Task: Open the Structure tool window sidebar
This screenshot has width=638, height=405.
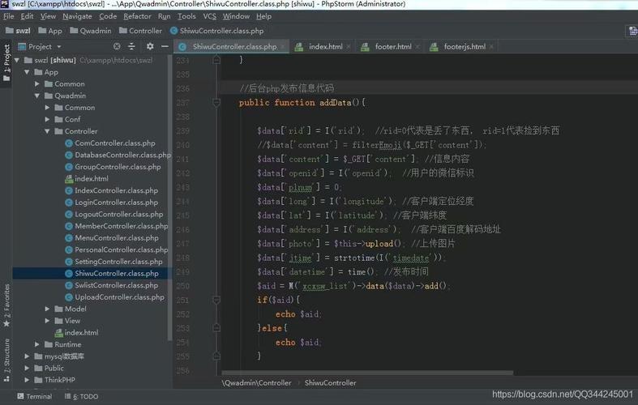Action: point(6,361)
